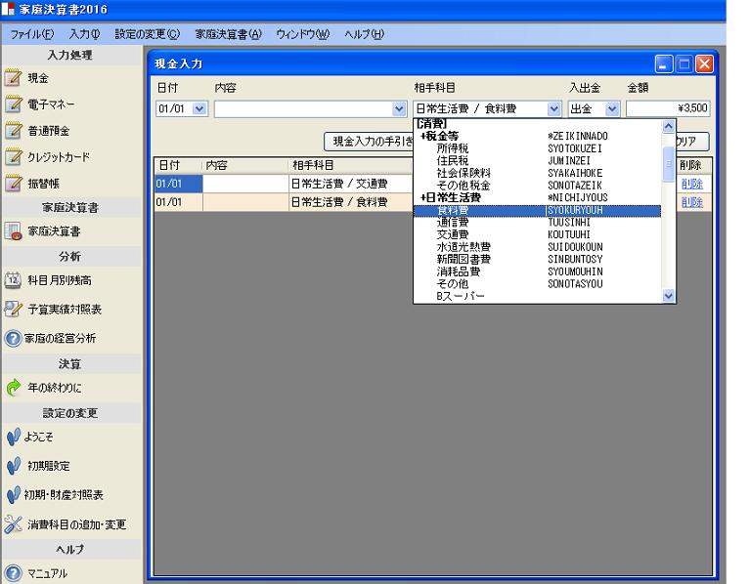Viewport: 750px width, 584px height.
Task: Open the 設定の変更(C) menu
Action: pos(147,34)
